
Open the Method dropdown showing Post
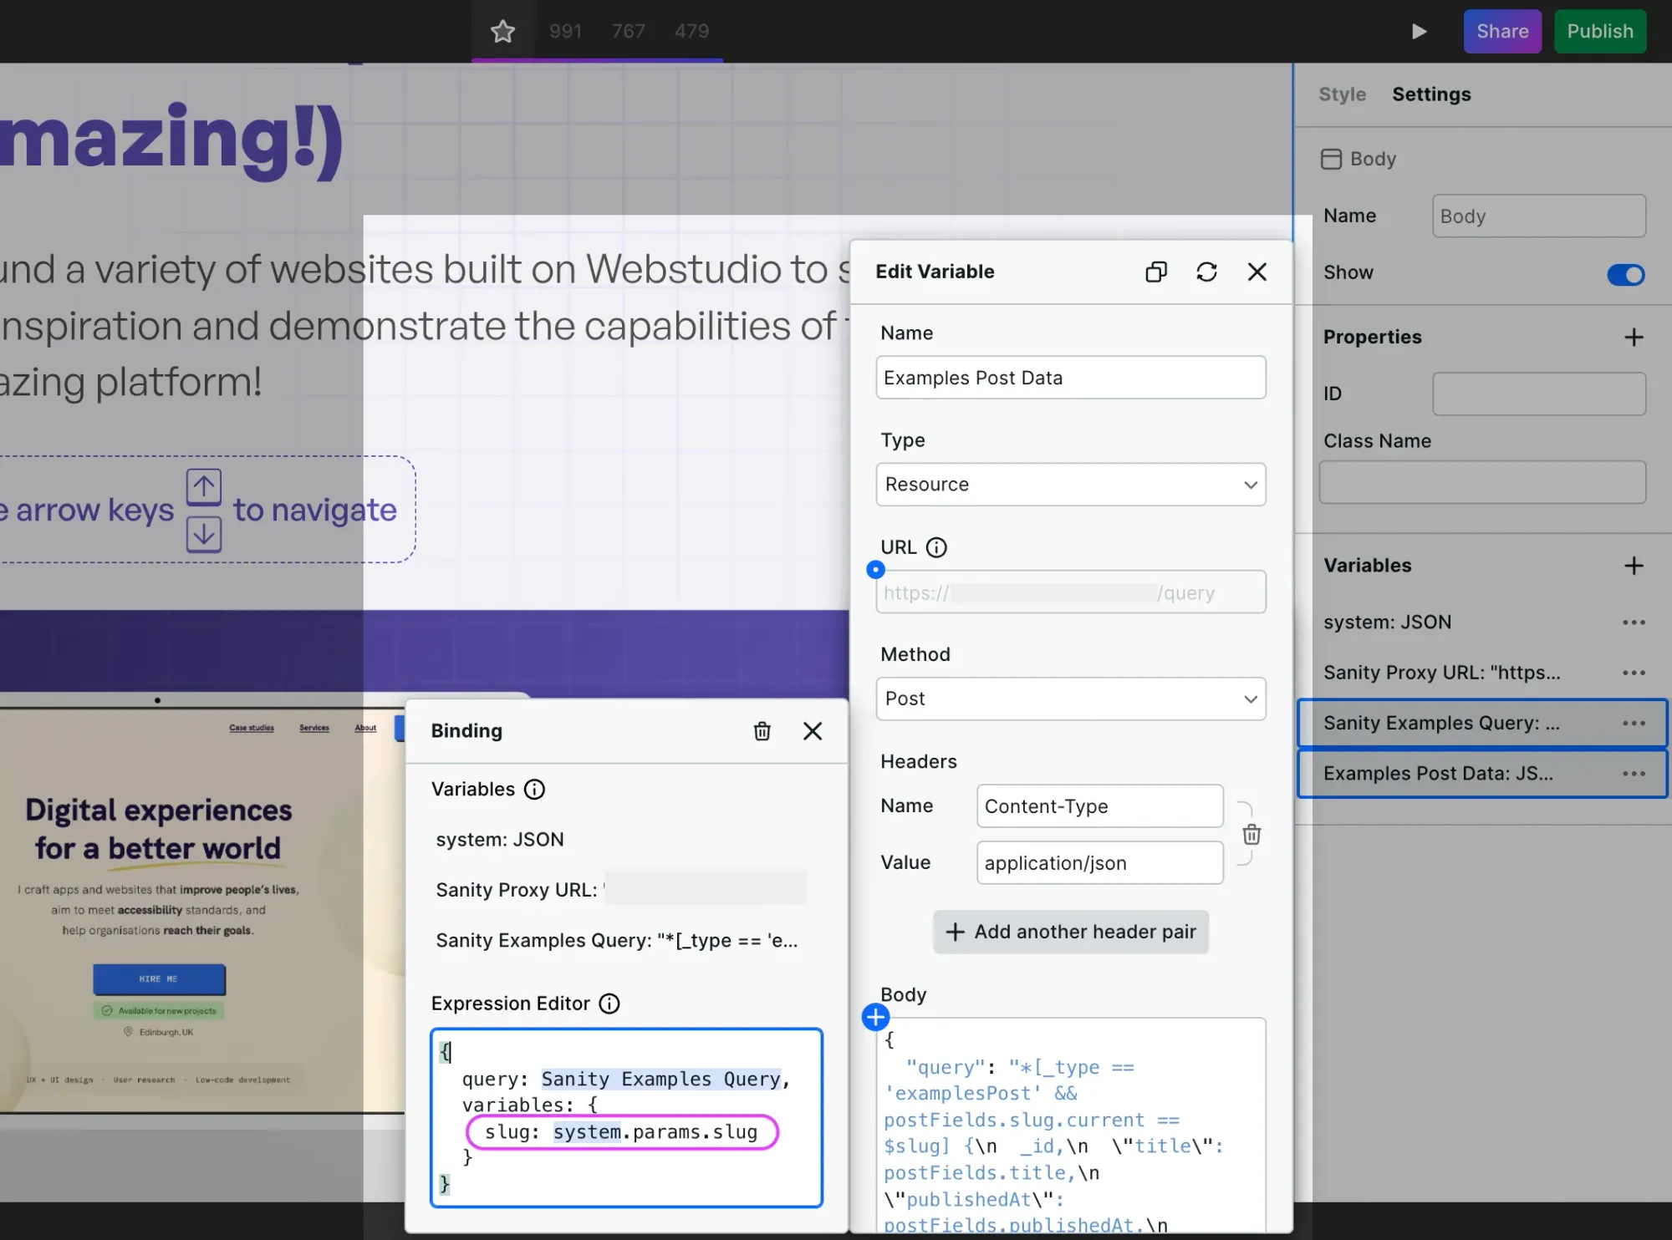pos(1070,699)
